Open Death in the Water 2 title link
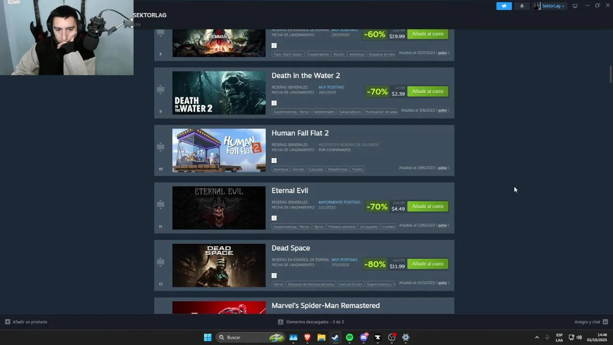This screenshot has height=345, width=613. [306, 76]
